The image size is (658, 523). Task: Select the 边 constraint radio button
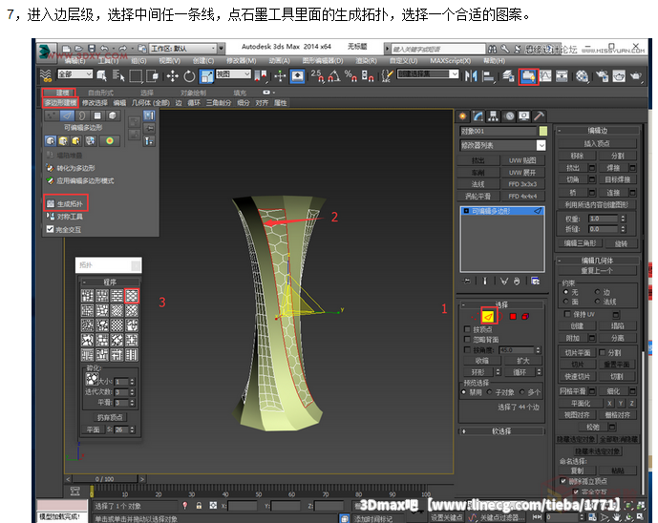(x=598, y=291)
